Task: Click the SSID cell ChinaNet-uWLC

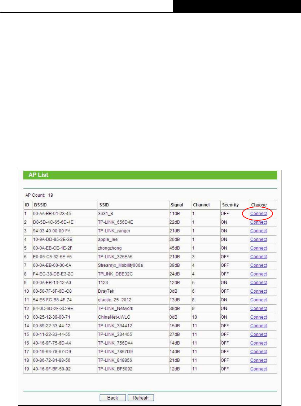Action: coord(133,317)
